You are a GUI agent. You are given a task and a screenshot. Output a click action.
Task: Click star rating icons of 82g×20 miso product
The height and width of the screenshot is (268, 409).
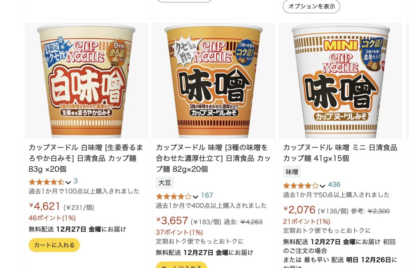tap(173, 196)
